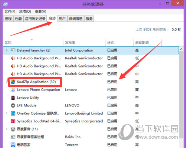The width and height of the screenshot is (187, 148).
Task: Select the Synaptics TouchPad 64-bi... entry
Action: (39, 121)
